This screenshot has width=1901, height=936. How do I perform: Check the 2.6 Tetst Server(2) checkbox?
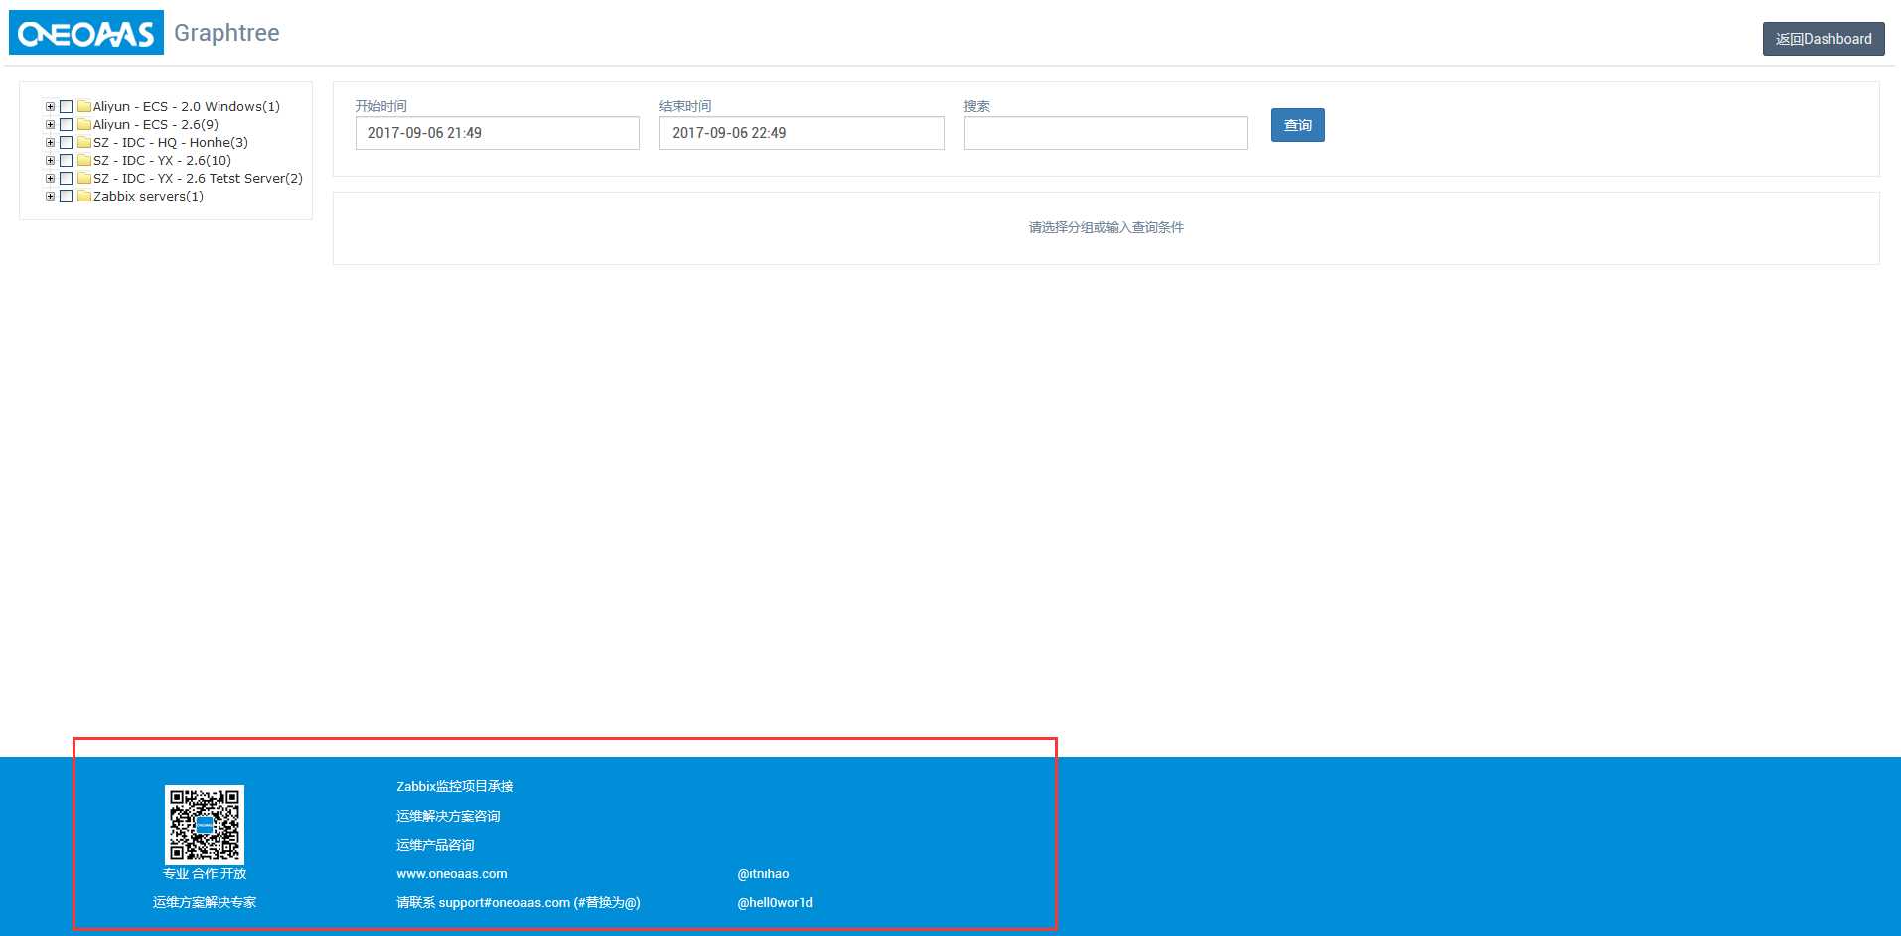(67, 178)
